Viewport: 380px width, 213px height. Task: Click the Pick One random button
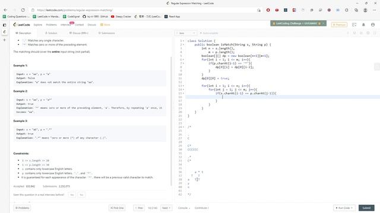(x=117, y=208)
